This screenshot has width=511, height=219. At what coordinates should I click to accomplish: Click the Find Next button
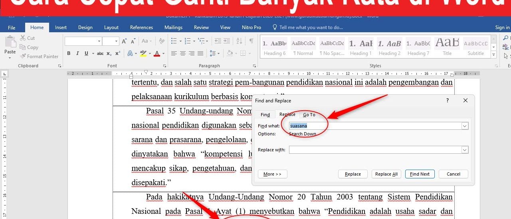420,174
